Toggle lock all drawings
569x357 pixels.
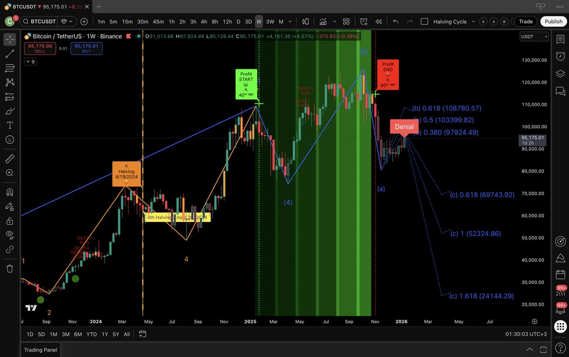(x=10, y=221)
